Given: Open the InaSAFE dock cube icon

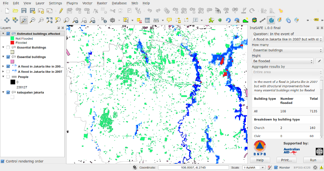Looking at the screenshot, I should [271, 20].
